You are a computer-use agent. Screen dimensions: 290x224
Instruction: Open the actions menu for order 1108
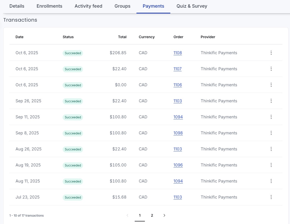(271, 53)
